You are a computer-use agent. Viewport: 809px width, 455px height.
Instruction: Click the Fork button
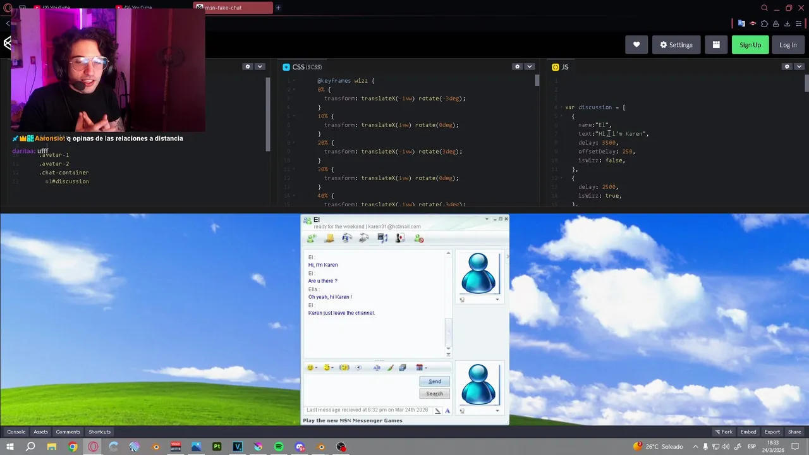point(724,432)
